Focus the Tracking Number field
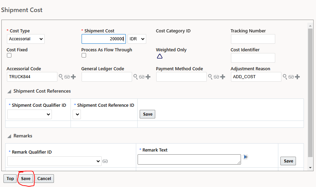Image resolution: width=316 pixels, height=187 pixels. pyautogui.click(x=253, y=39)
